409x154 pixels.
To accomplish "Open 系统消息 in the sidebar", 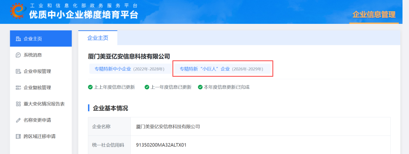I will [x=41, y=55].
